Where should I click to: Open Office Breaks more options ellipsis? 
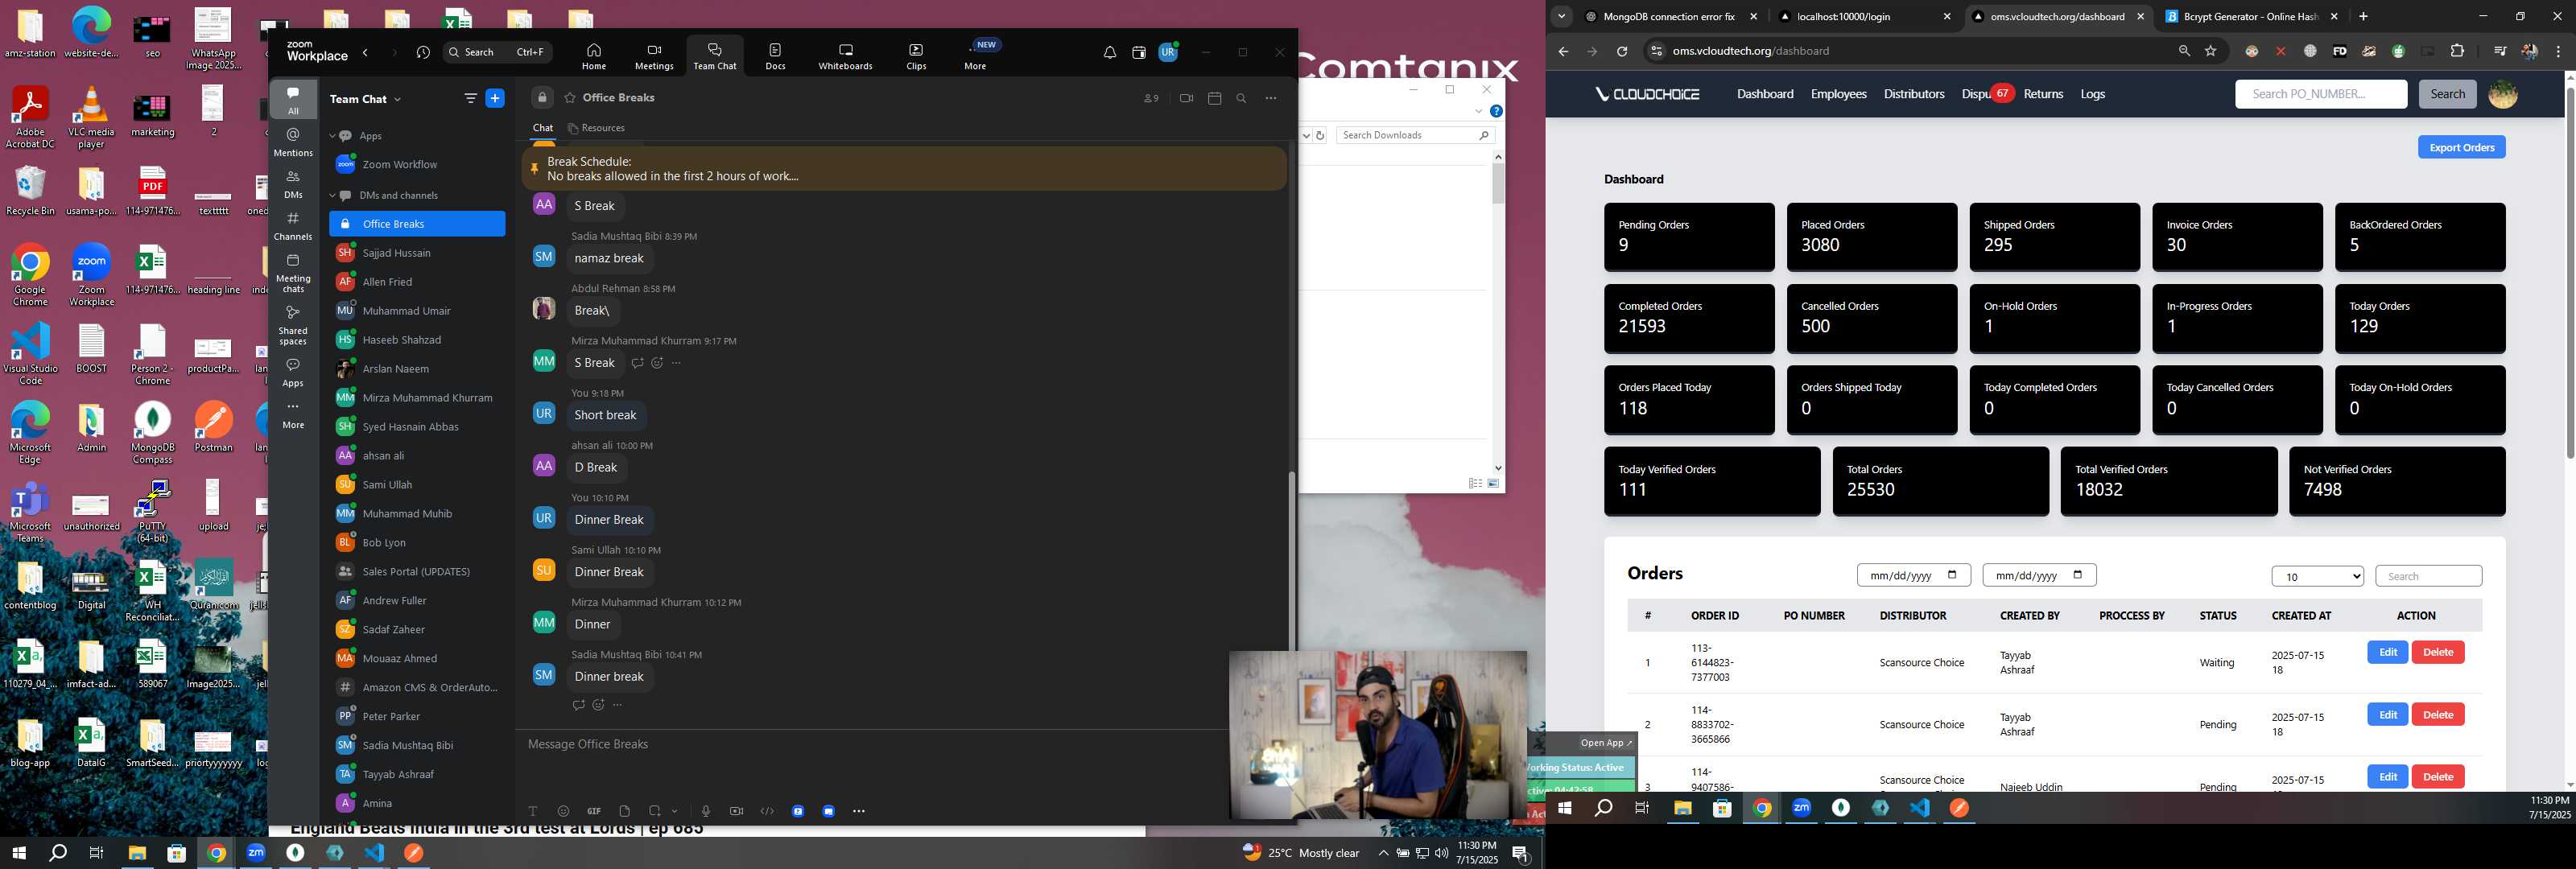coord(1270,98)
